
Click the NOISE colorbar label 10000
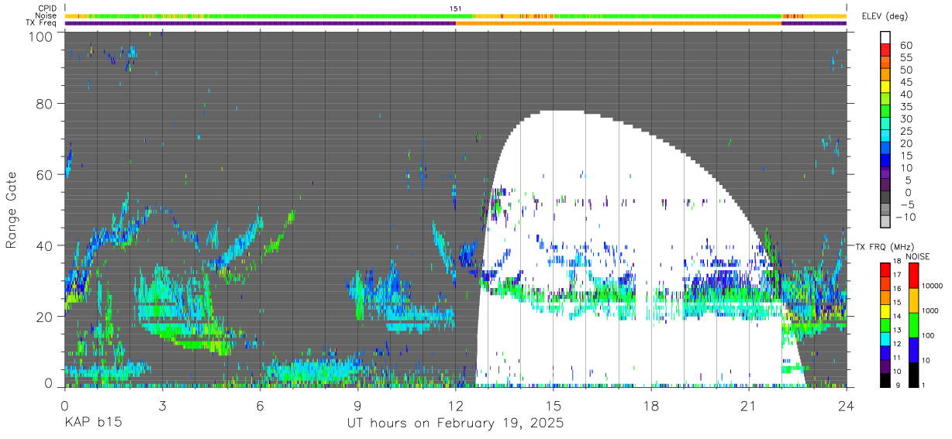932,287
